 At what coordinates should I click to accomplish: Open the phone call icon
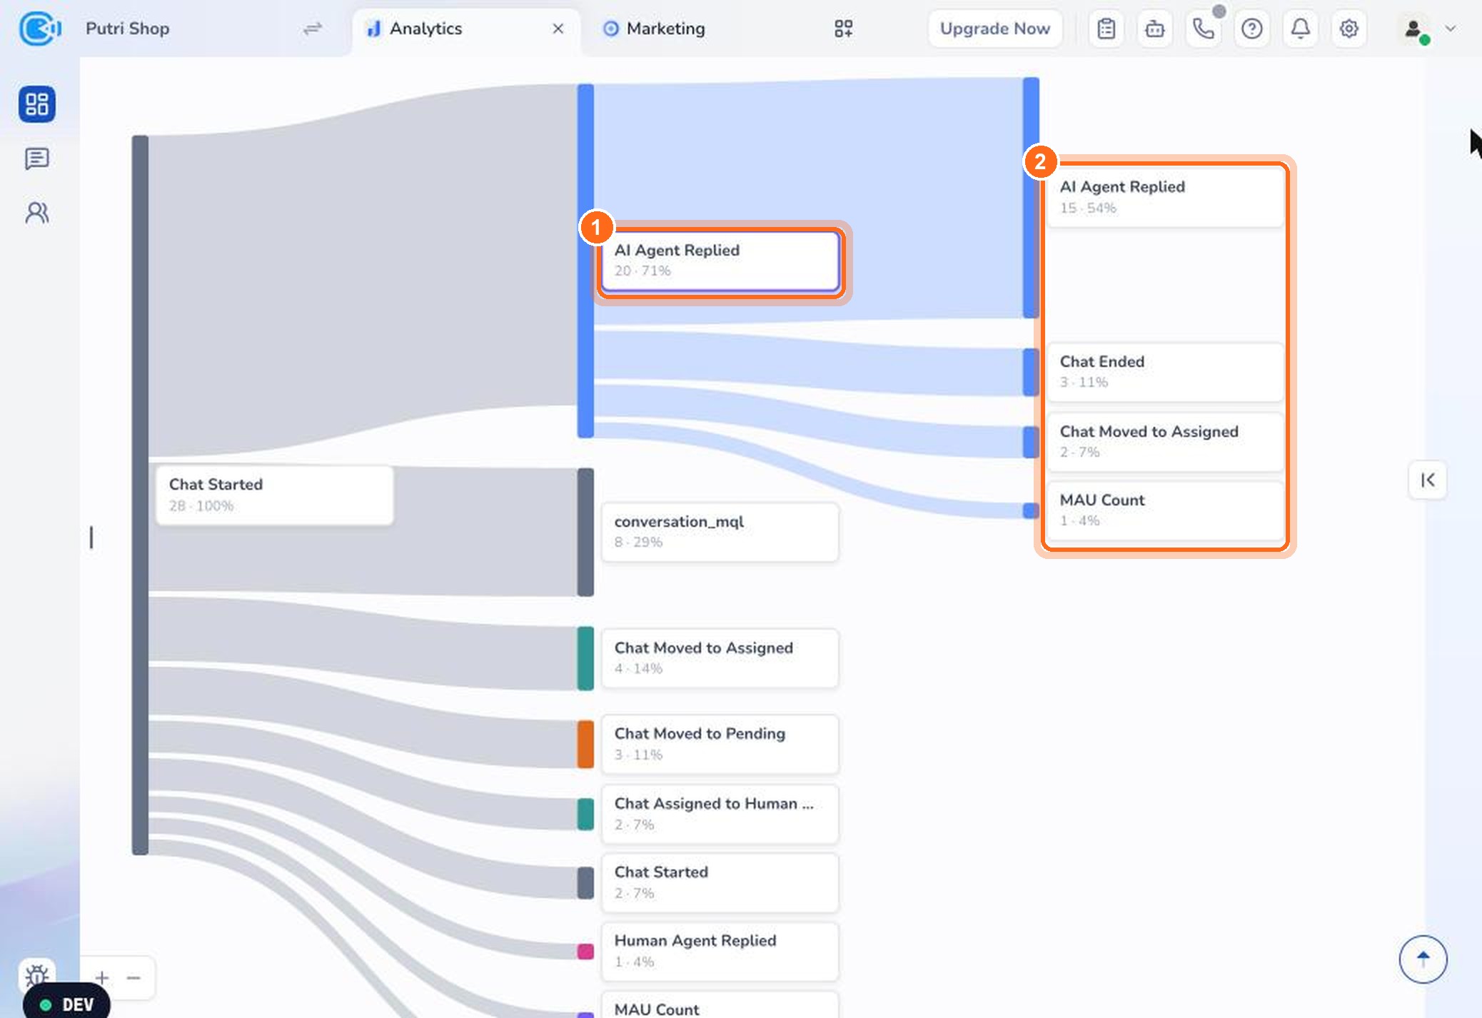click(1204, 29)
